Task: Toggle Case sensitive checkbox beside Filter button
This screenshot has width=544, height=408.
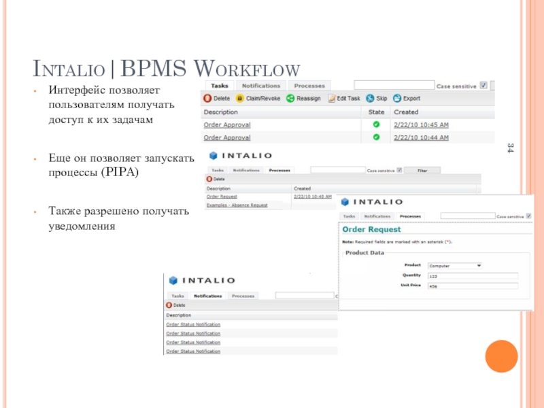Action: coord(399,170)
